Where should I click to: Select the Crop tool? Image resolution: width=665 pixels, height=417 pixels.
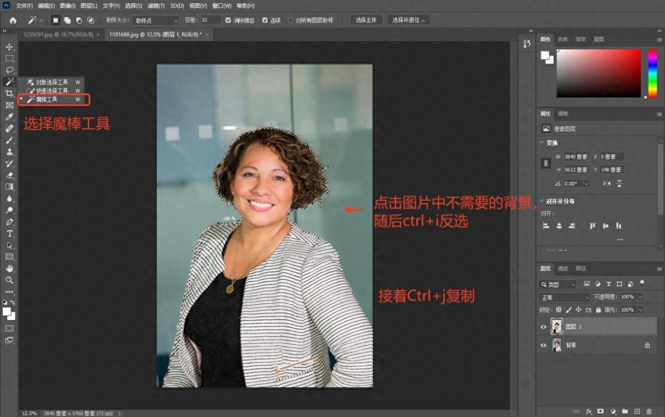[9, 93]
